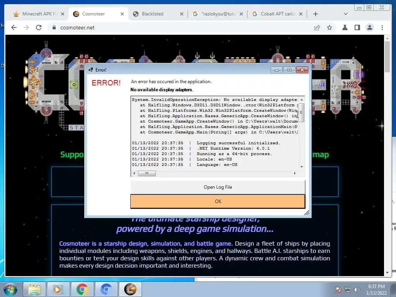Image resolution: width=396 pixels, height=297 pixels.
Task: Click the Open Log File button
Action: [x=218, y=187]
